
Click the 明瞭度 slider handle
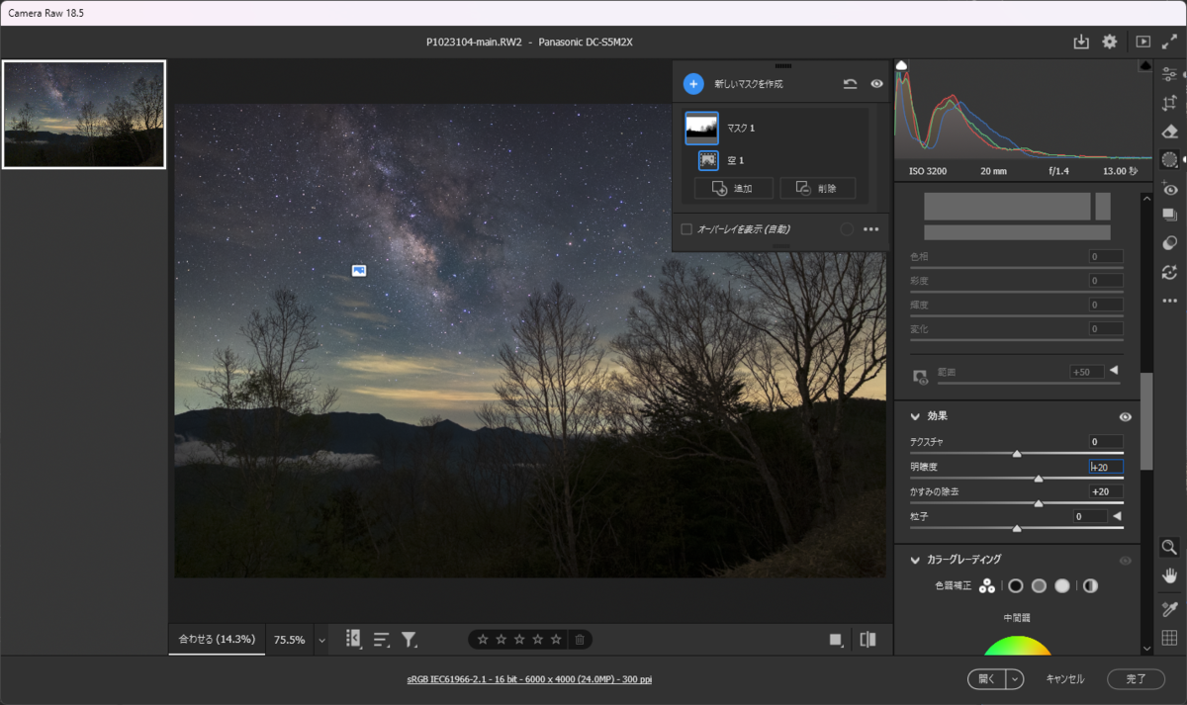coord(1039,479)
